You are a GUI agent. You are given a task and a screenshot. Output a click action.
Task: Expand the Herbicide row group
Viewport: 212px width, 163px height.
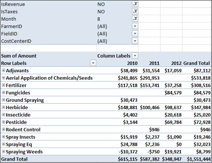[x=4, y=107]
